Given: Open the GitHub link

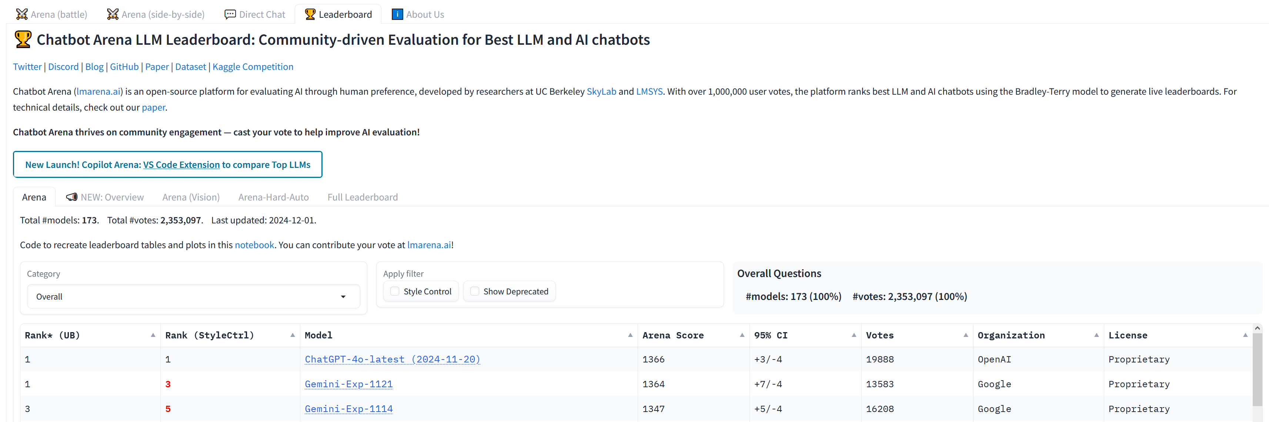Looking at the screenshot, I should tap(124, 67).
